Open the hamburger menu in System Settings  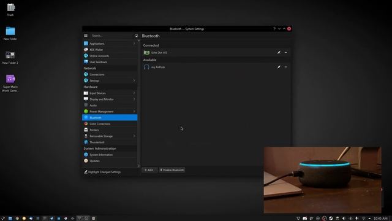(86, 36)
